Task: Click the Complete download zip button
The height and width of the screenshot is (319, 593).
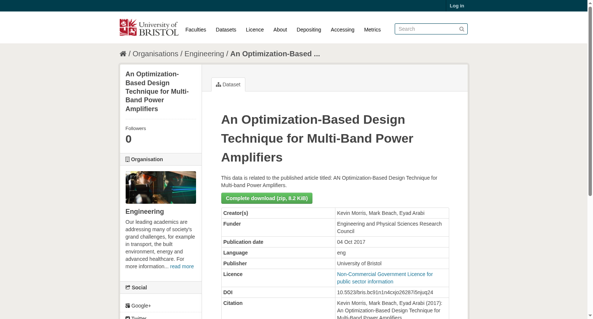Action: (267, 198)
